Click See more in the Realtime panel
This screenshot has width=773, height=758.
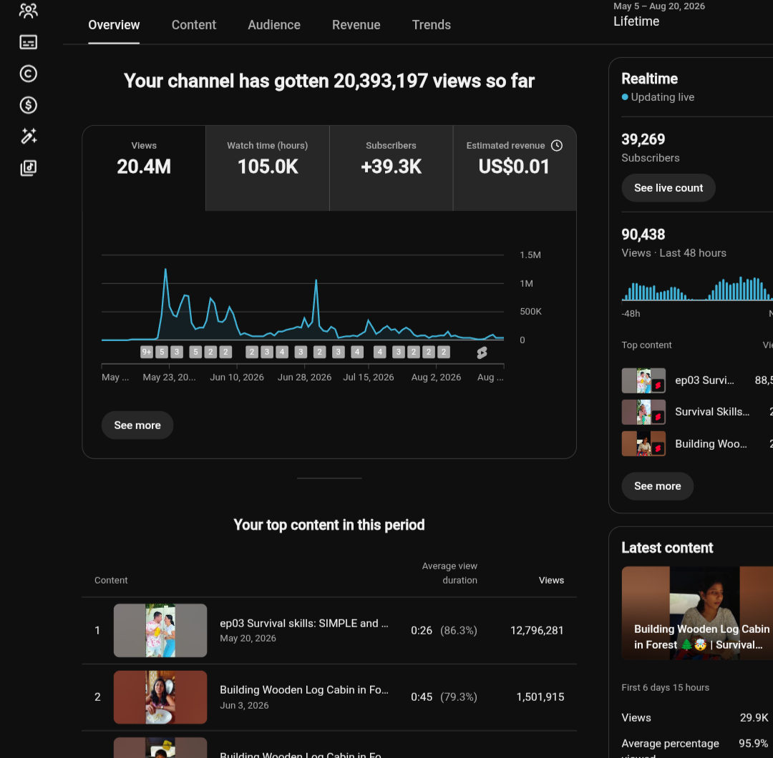click(657, 486)
